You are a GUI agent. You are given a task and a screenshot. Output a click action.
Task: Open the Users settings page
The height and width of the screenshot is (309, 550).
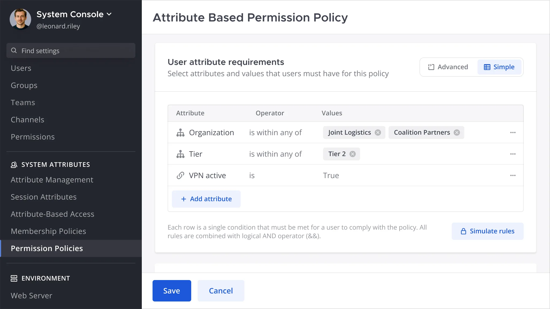pyautogui.click(x=21, y=68)
